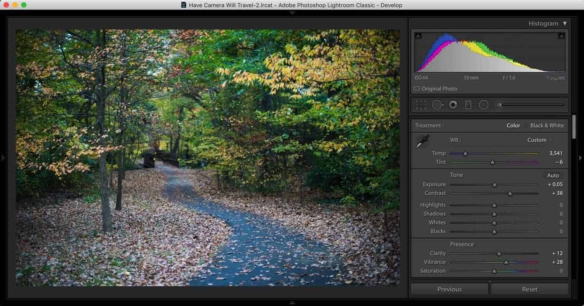The width and height of the screenshot is (584, 306).
Task: Open the WB Custom preset dropdown
Action: click(x=540, y=140)
